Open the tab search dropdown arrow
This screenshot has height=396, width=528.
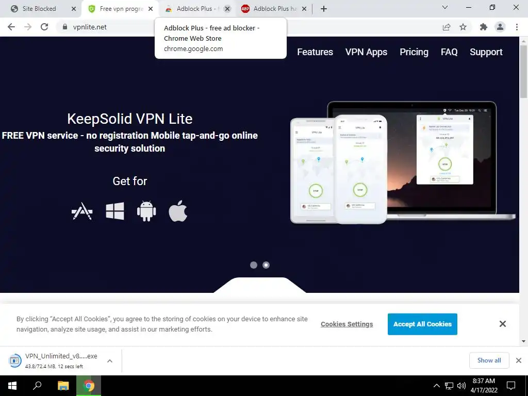click(x=445, y=7)
